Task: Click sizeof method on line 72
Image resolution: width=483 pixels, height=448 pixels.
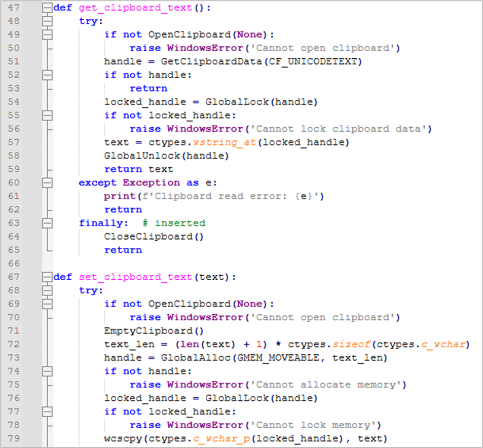Action: point(351,345)
